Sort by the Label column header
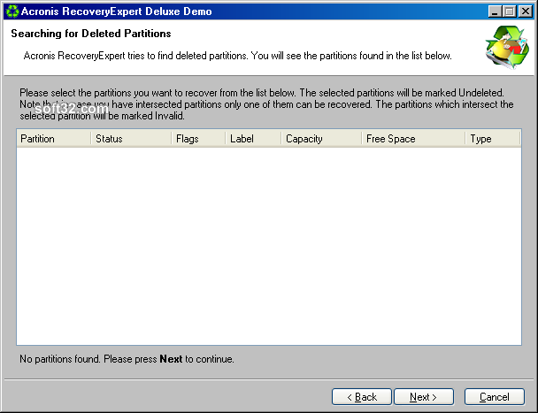This screenshot has height=413, width=538. coord(253,139)
